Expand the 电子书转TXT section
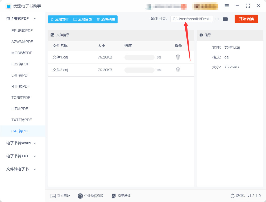The image size is (266, 202). pos(21,156)
